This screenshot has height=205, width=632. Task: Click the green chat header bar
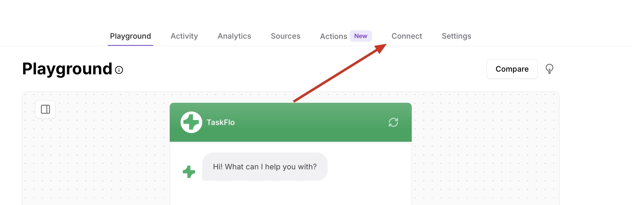[290, 122]
